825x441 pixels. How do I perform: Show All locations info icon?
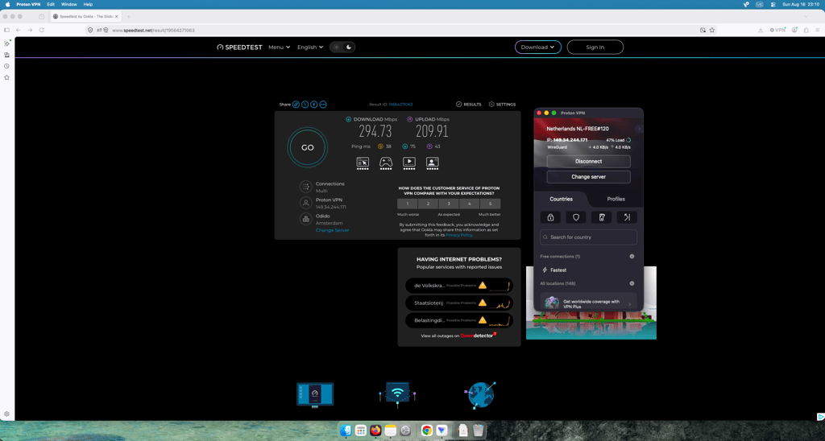tap(632, 283)
